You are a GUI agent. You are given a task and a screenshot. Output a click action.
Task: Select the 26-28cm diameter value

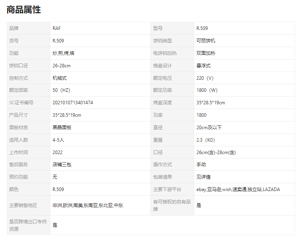click(62, 66)
